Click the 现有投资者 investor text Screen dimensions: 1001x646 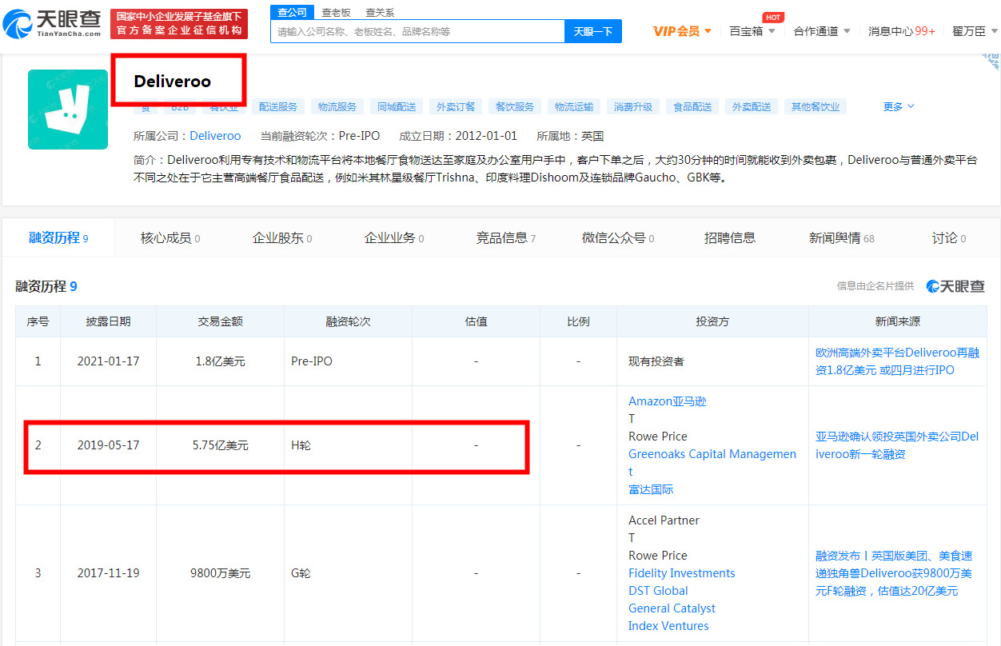[656, 361]
